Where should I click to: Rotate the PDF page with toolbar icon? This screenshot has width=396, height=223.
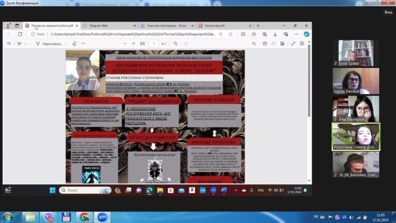175,43
